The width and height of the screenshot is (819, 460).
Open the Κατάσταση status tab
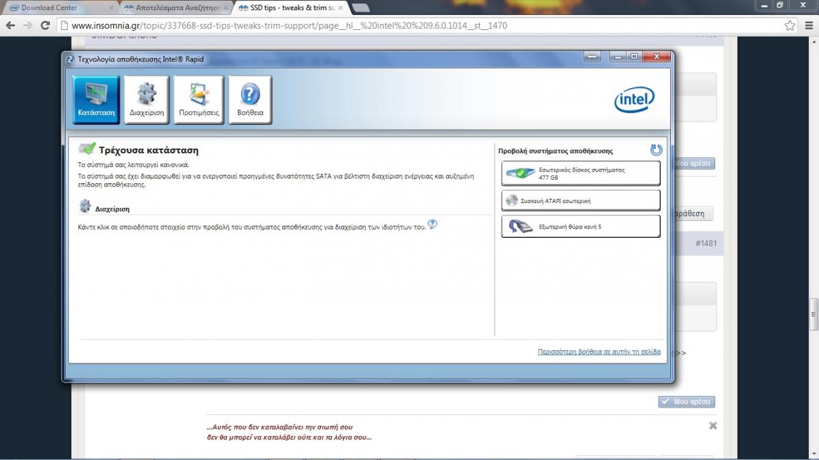(x=96, y=99)
